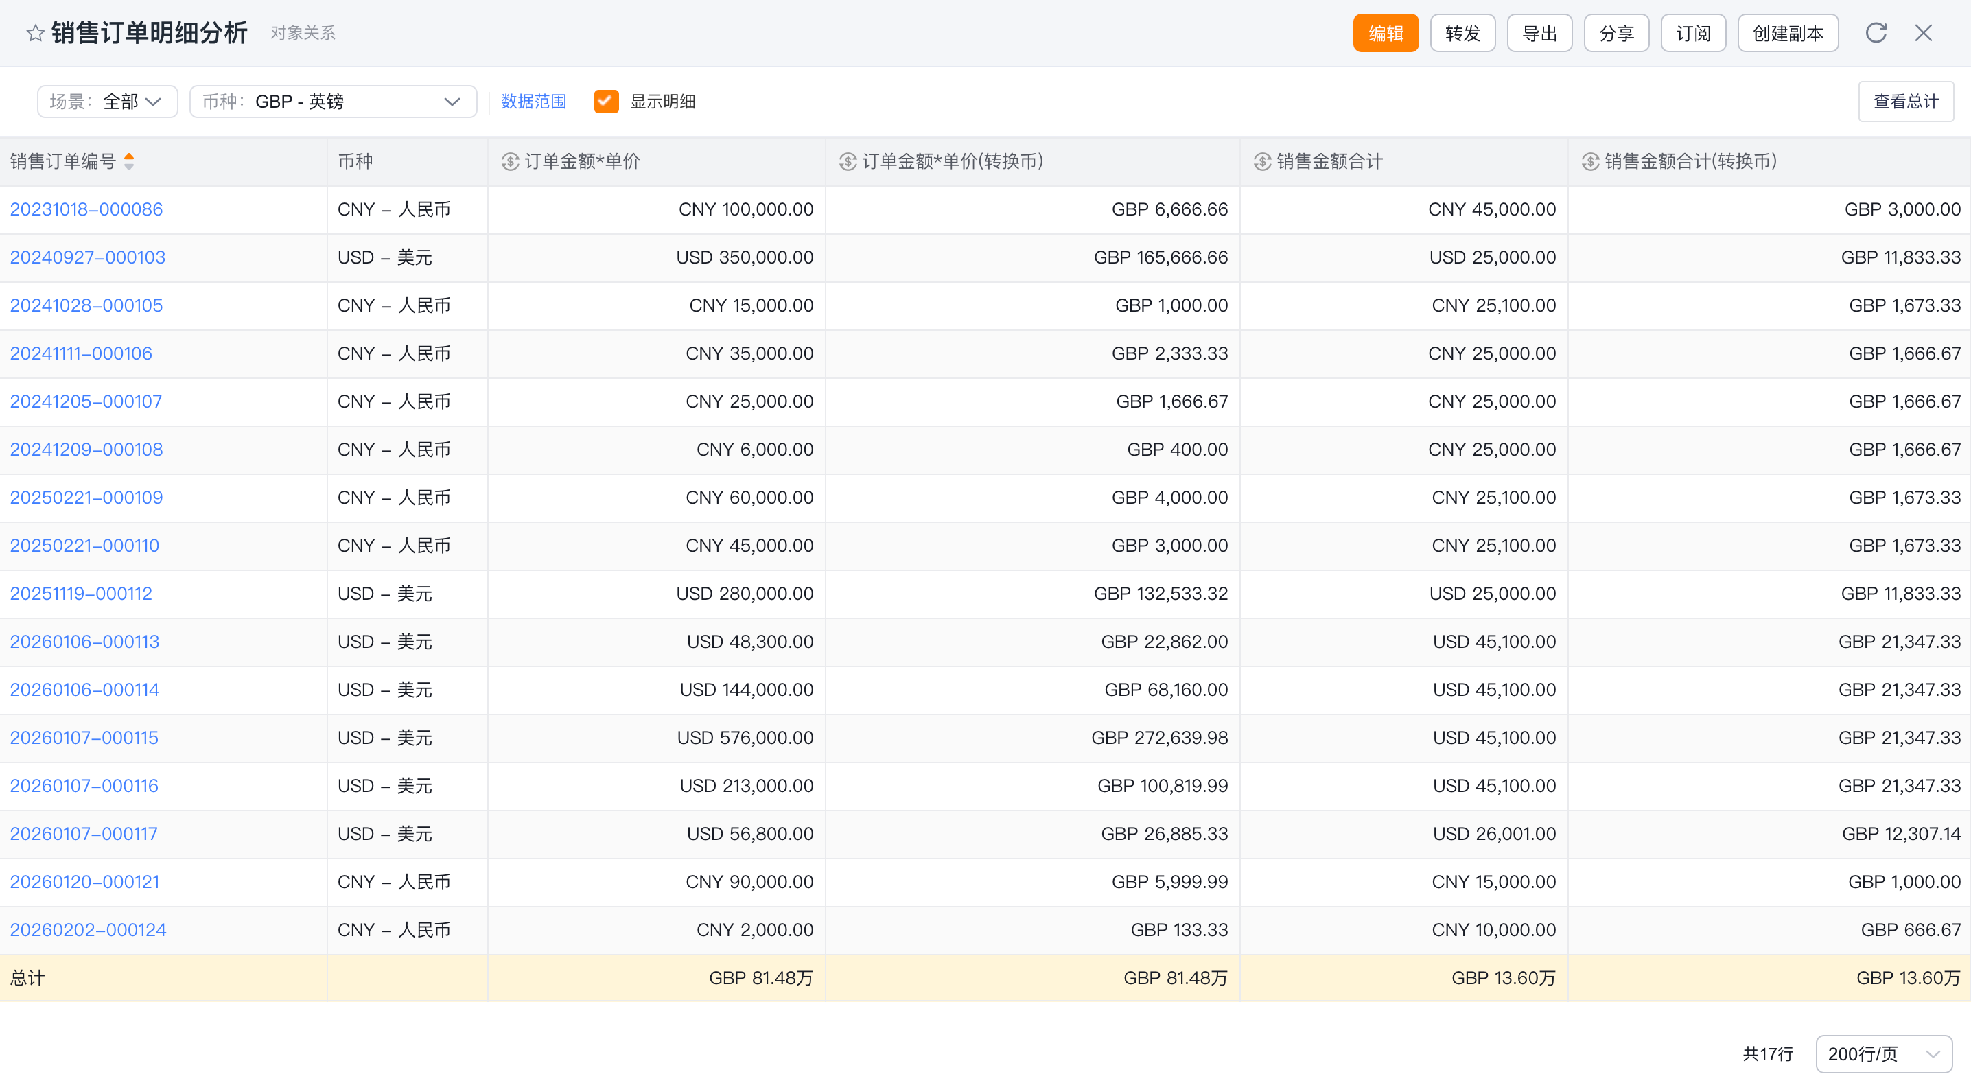Click currency icon beside 订单金额*单价(转换币) header
1971x1083 pixels.
848,161
